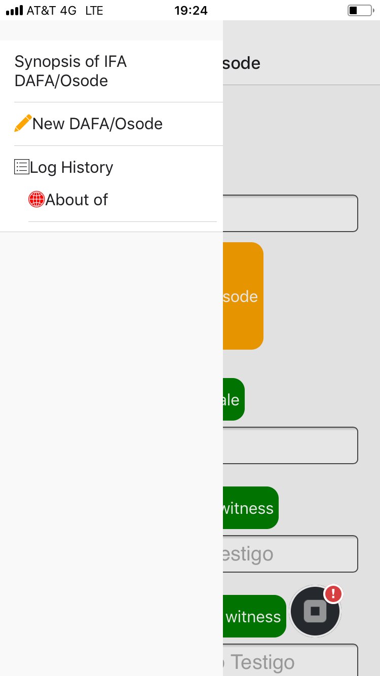
Task: Tap the red exclamation alert badge
Action: pos(333,594)
